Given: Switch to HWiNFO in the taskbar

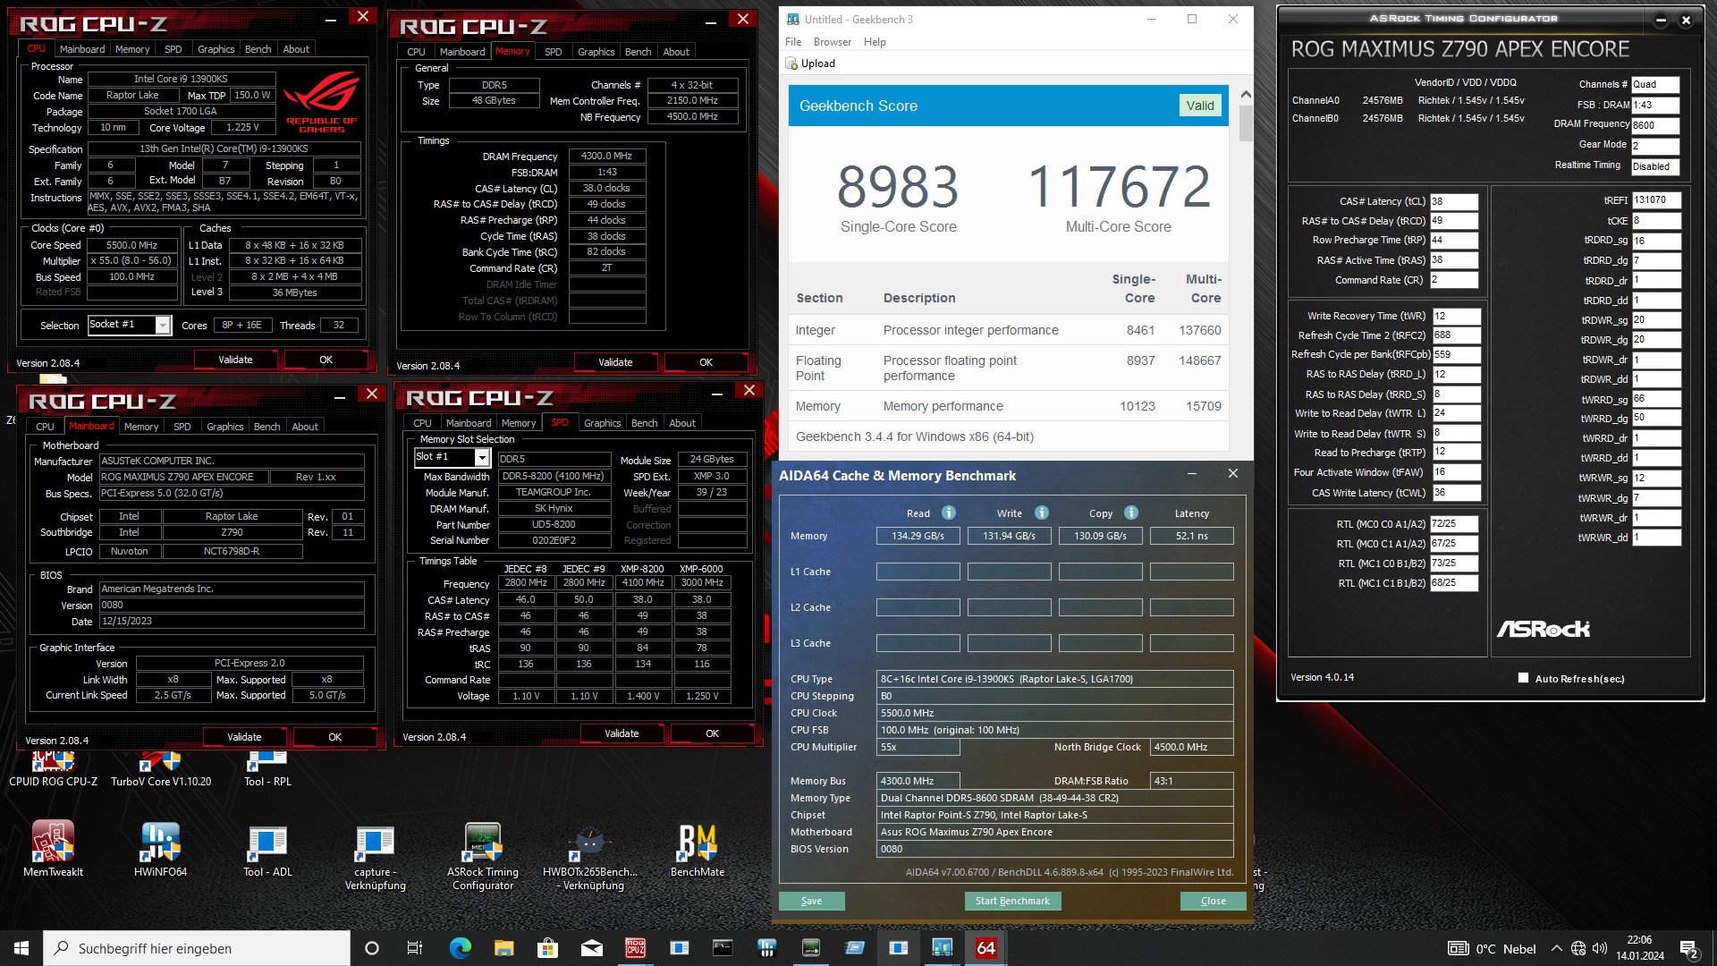Looking at the screenshot, I should (766, 948).
